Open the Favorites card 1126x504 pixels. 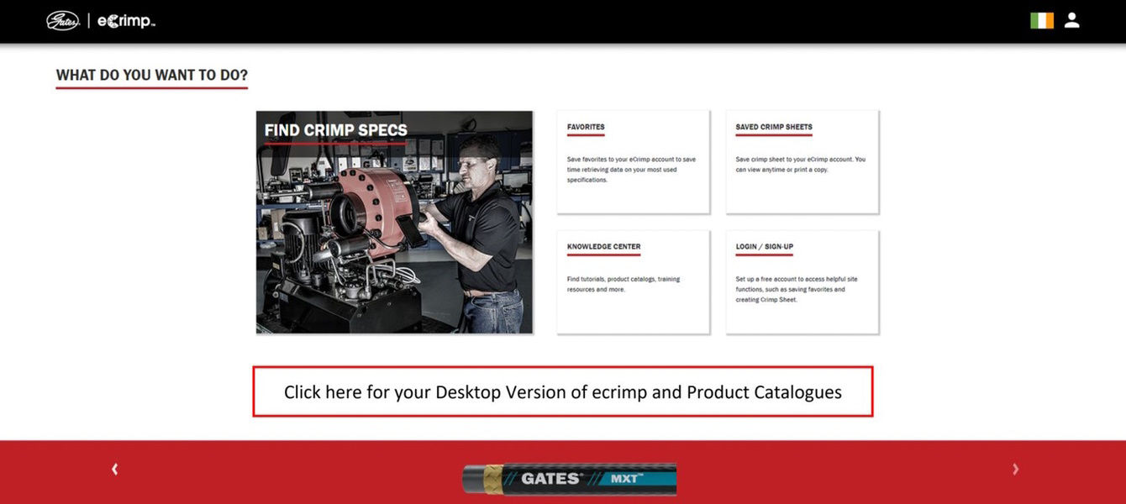(x=633, y=161)
